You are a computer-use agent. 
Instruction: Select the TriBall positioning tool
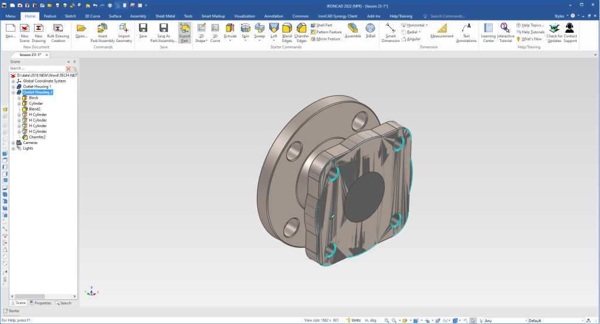click(370, 29)
